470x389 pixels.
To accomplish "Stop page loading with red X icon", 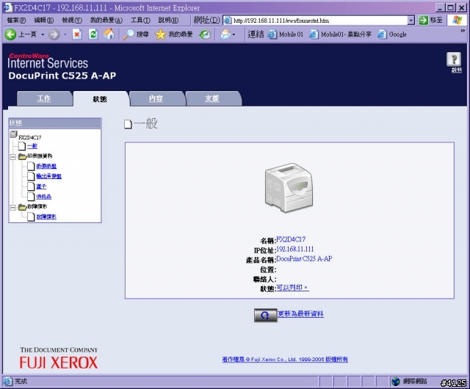I will (77, 34).
